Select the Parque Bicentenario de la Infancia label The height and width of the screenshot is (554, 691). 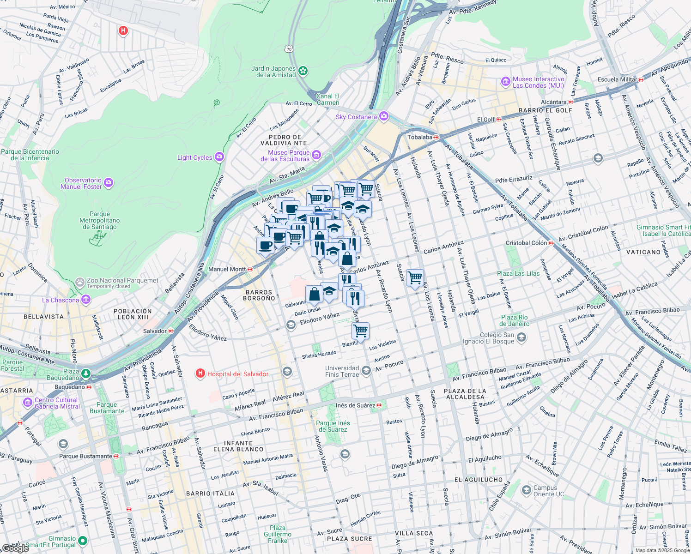(x=30, y=155)
